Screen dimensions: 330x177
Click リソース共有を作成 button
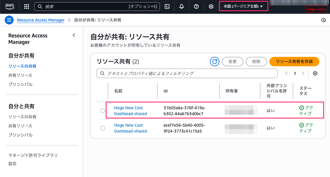pyautogui.click(x=294, y=62)
